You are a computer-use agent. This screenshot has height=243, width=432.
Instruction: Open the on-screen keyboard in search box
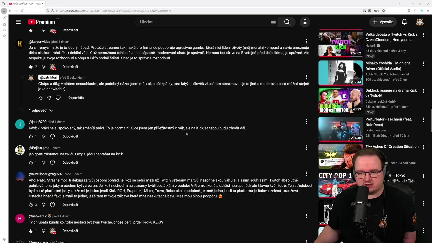click(273, 22)
